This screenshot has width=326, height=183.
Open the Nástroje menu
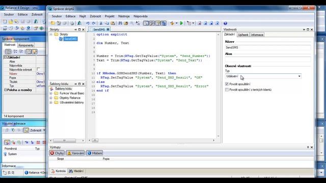point(124,16)
